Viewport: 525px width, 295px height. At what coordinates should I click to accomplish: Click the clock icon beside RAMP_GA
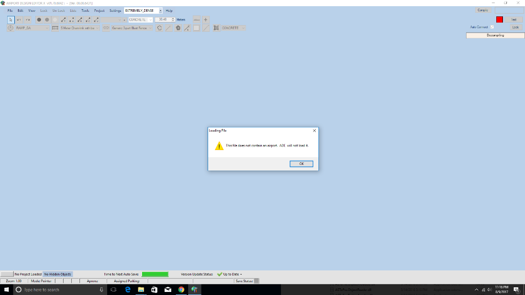(x=10, y=28)
